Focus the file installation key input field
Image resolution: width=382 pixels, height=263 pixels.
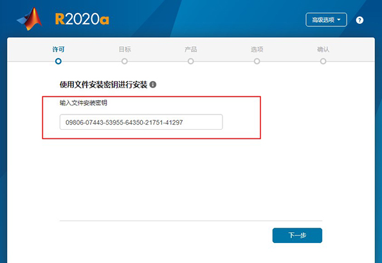pos(141,122)
